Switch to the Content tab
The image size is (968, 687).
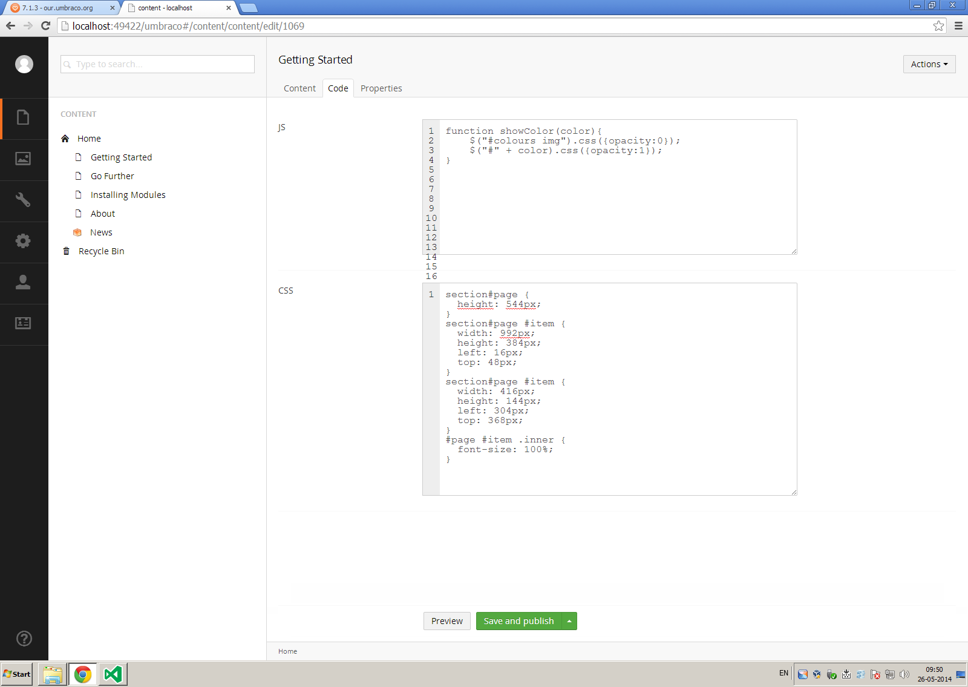[299, 88]
